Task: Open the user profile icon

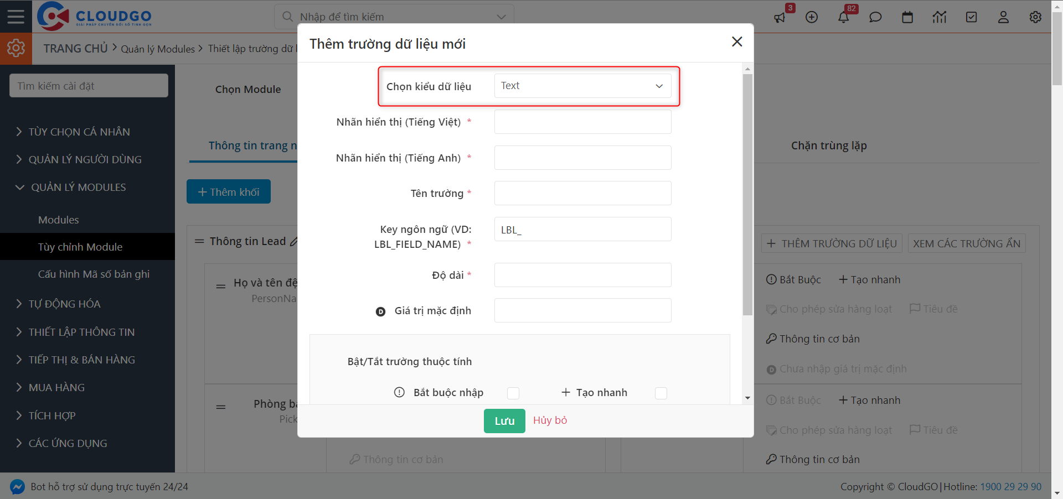Action: point(1003,17)
